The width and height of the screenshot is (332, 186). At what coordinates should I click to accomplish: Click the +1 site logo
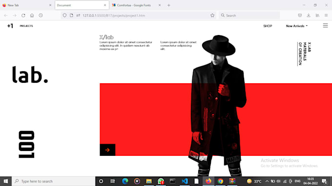(10, 26)
